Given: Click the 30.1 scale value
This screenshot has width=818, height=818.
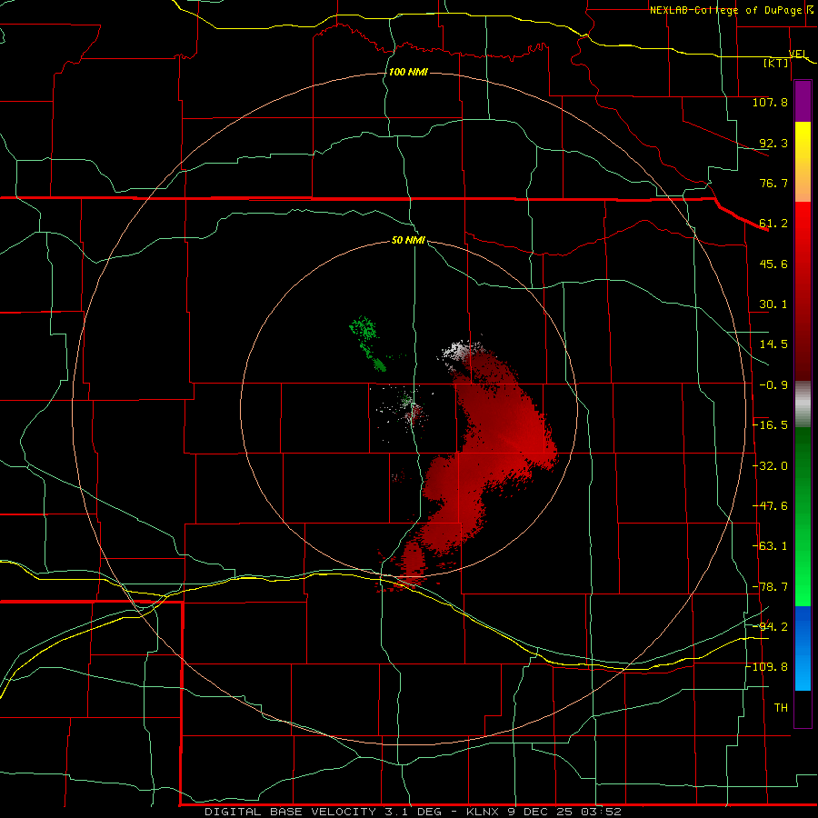Looking at the screenshot, I should [x=773, y=304].
